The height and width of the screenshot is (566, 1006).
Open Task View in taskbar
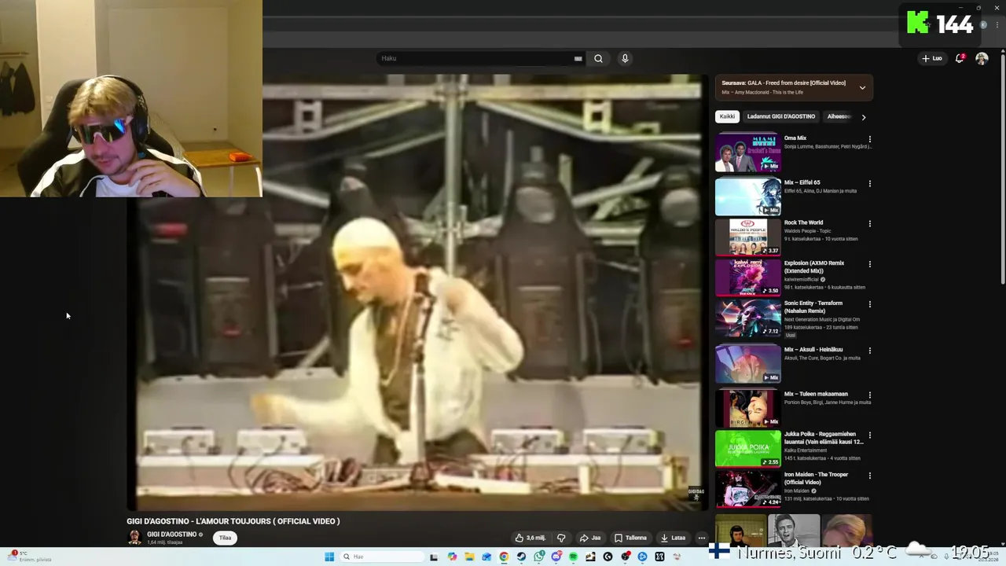click(x=434, y=557)
